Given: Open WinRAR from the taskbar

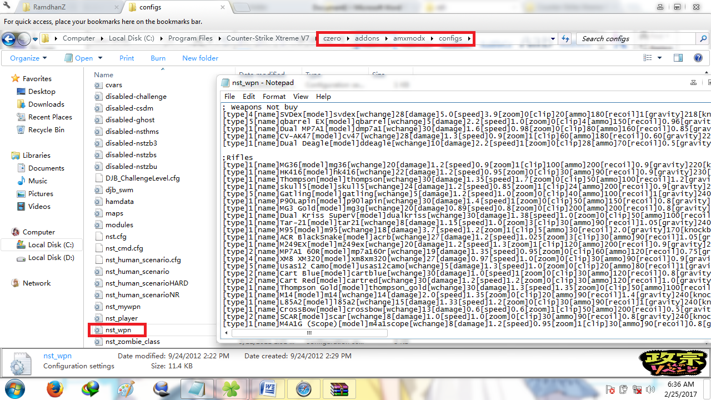Looking at the screenshot, I should pyautogui.click(x=338, y=388).
